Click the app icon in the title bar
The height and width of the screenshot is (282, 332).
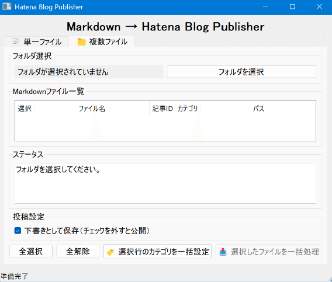[x=7, y=7]
